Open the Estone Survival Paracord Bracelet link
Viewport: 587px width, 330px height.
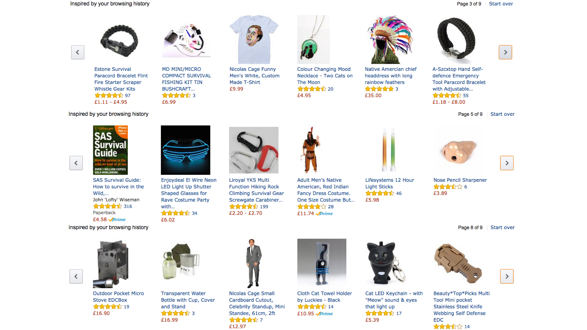coord(121,79)
